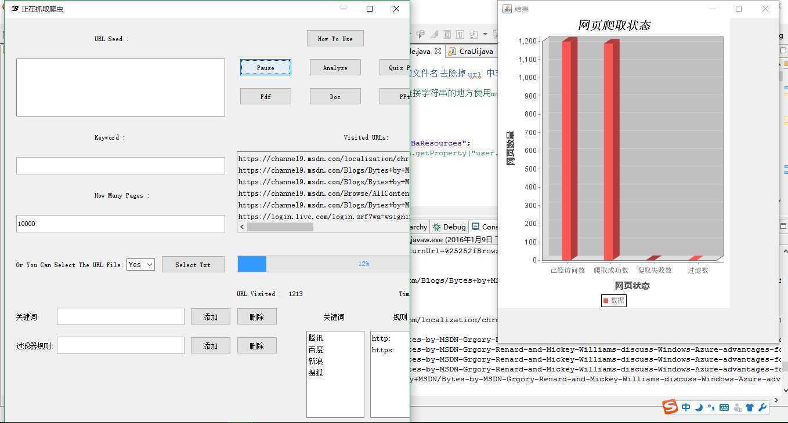Click the Eclipse pencil mark-occurrences toolbar icon
788x423 pixels.
click(433, 34)
